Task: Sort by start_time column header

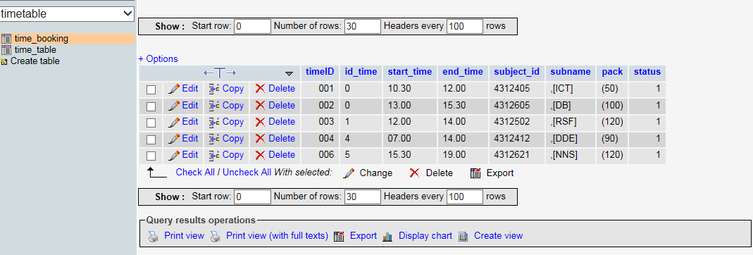Action: [x=410, y=72]
